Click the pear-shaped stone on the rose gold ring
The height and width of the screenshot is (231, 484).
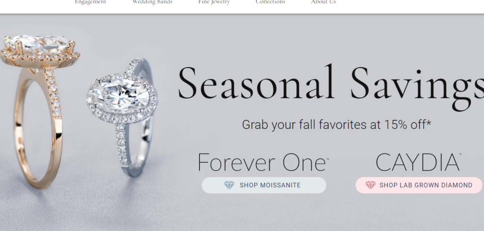37,43
